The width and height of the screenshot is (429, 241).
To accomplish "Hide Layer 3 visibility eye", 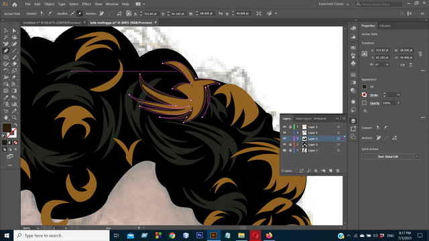I will (x=284, y=127).
